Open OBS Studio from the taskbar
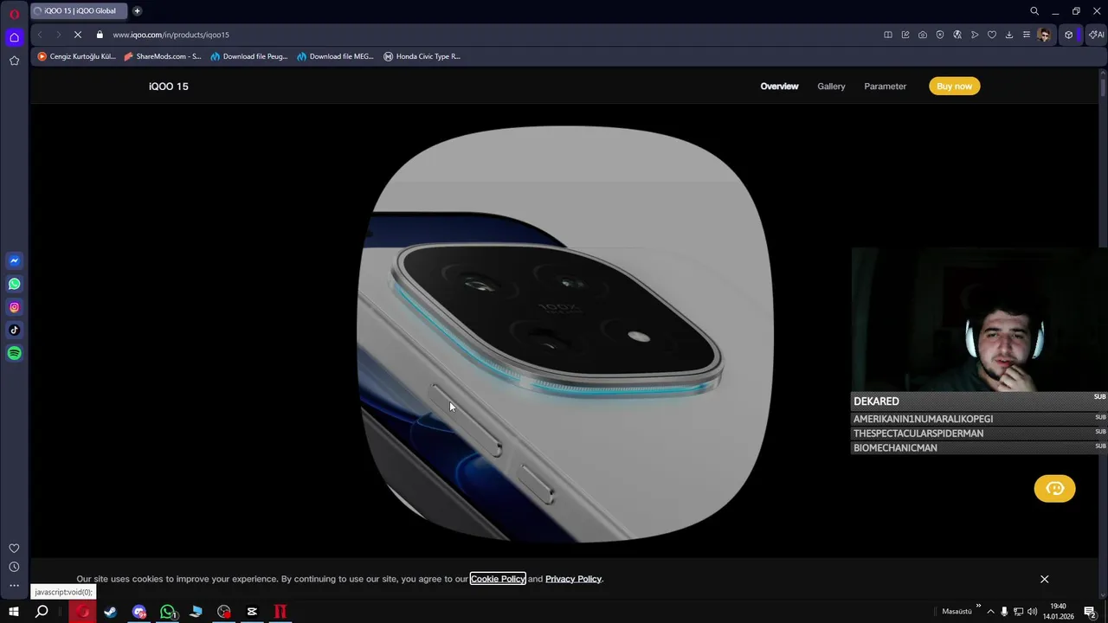The width and height of the screenshot is (1108, 623). (x=224, y=612)
